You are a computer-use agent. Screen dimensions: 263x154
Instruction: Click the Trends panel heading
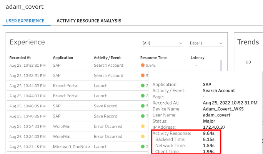click(x=248, y=42)
